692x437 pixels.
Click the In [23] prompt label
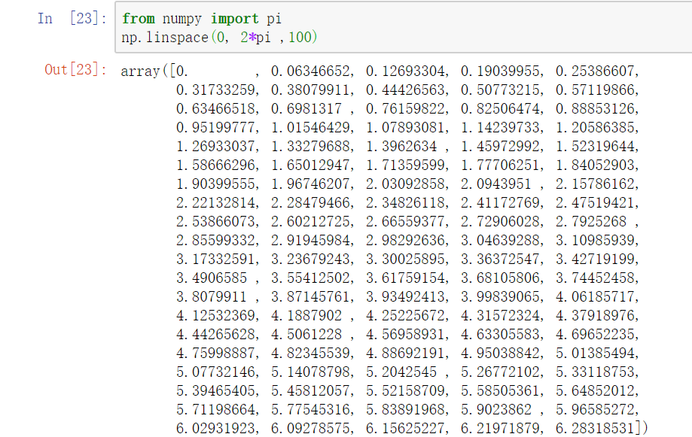coord(72,19)
